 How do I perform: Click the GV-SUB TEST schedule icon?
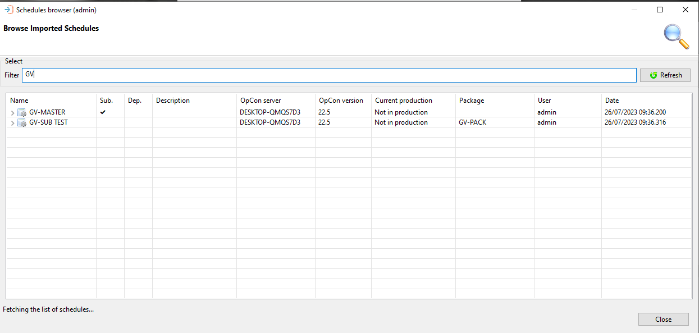pos(22,122)
